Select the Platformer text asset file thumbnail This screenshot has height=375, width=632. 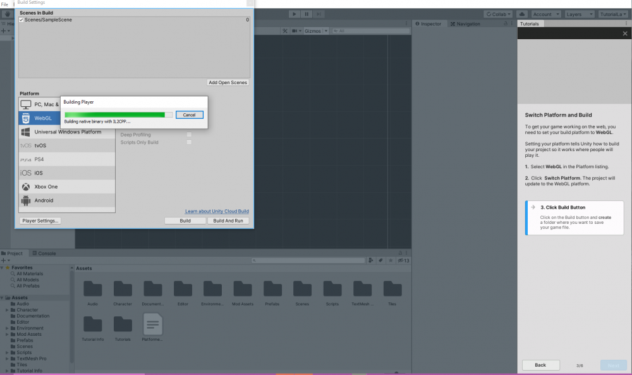pos(153,324)
